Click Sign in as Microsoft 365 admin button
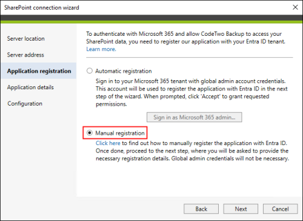 click(x=195, y=117)
